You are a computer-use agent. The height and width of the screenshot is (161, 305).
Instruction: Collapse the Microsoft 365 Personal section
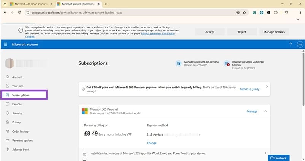(x=265, y=111)
